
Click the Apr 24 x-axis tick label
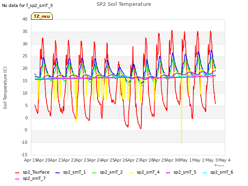(95, 160)
